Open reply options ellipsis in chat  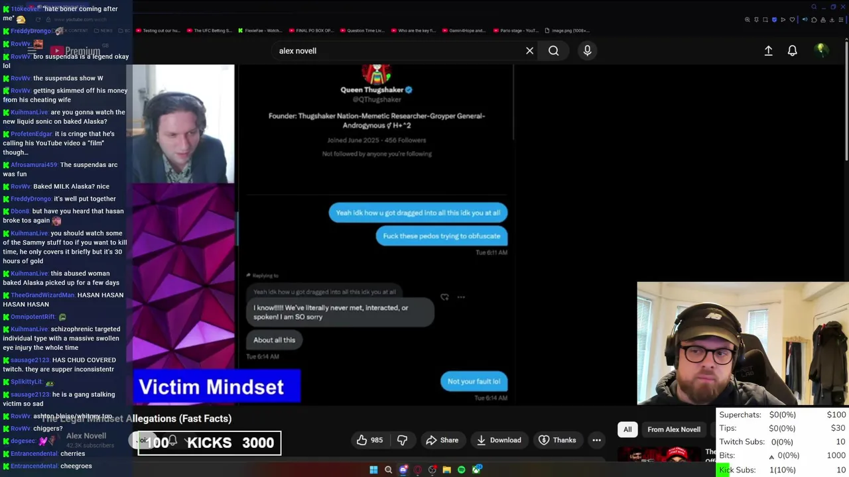tap(461, 297)
